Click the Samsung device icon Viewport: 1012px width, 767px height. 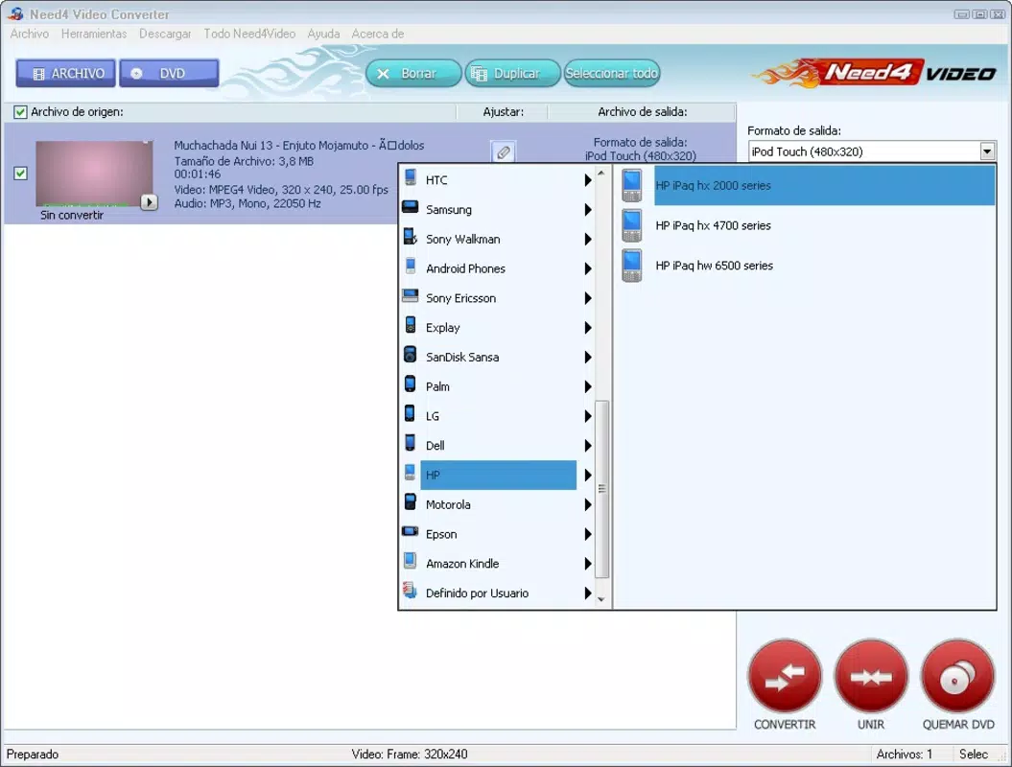point(411,208)
